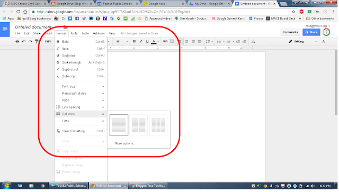This screenshot has width=339, height=192.
Task: Click the numbered list icon
Action: (x=219, y=41)
